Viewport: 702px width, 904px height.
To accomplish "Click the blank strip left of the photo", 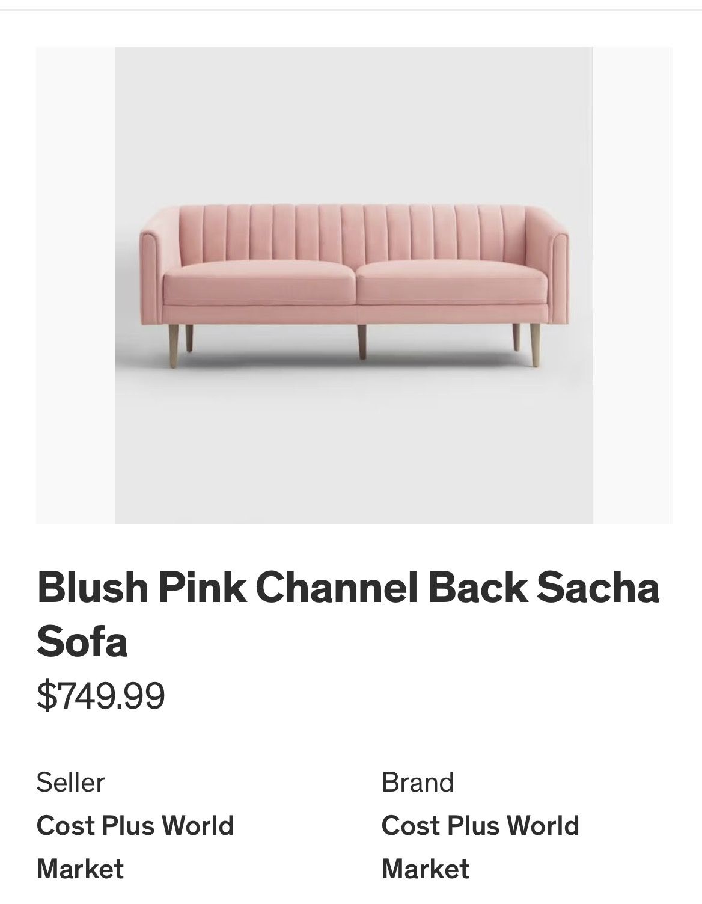I will 75,285.
